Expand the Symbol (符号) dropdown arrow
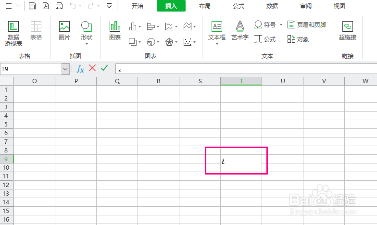The width and height of the screenshot is (377, 225). click(281, 25)
